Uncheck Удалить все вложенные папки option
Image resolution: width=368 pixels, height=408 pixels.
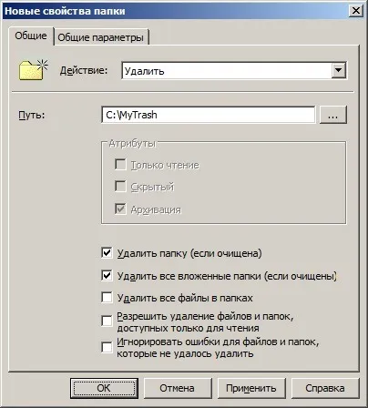click(107, 276)
